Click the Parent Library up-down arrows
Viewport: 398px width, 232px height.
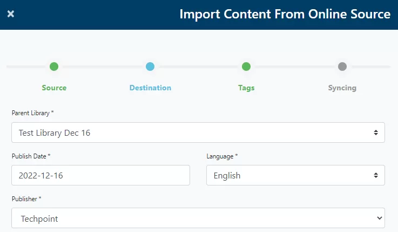coord(376,132)
